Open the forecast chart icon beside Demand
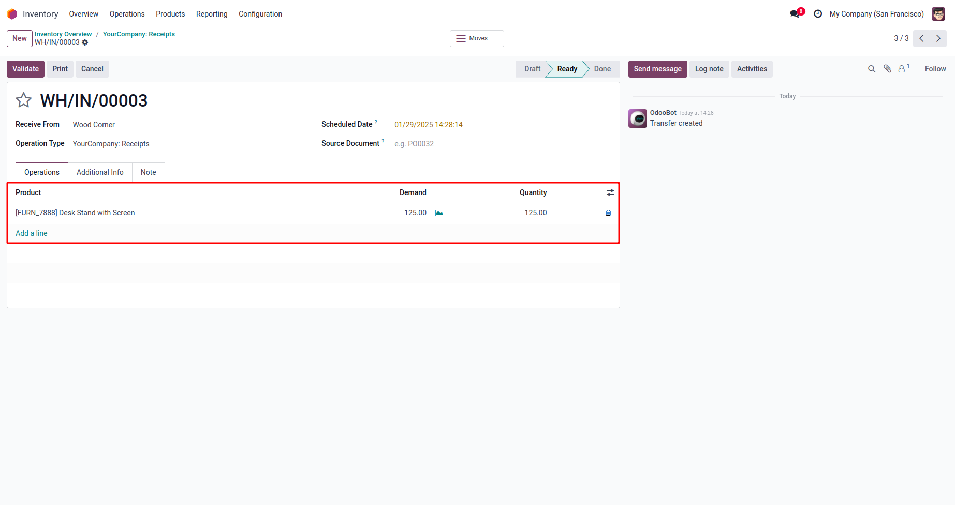This screenshot has width=955, height=505. click(439, 213)
